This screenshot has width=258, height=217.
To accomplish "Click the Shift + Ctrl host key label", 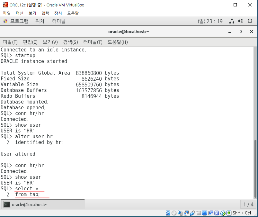I will [x=242, y=213].
